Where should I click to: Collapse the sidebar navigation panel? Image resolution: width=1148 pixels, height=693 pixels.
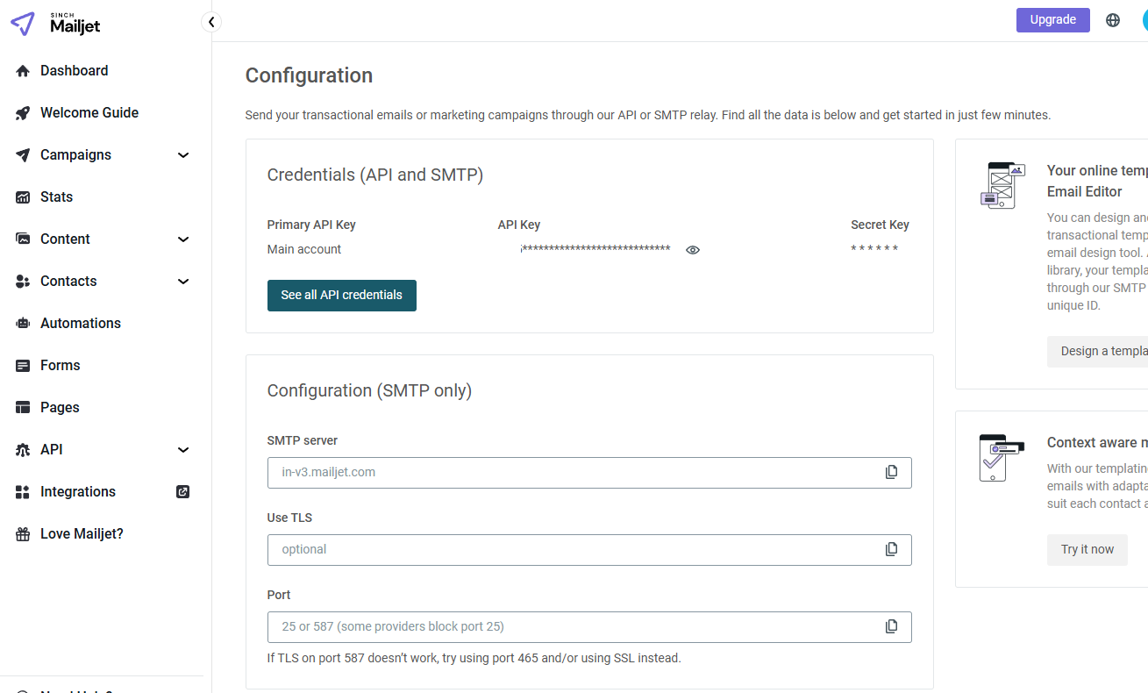pos(211,22)
